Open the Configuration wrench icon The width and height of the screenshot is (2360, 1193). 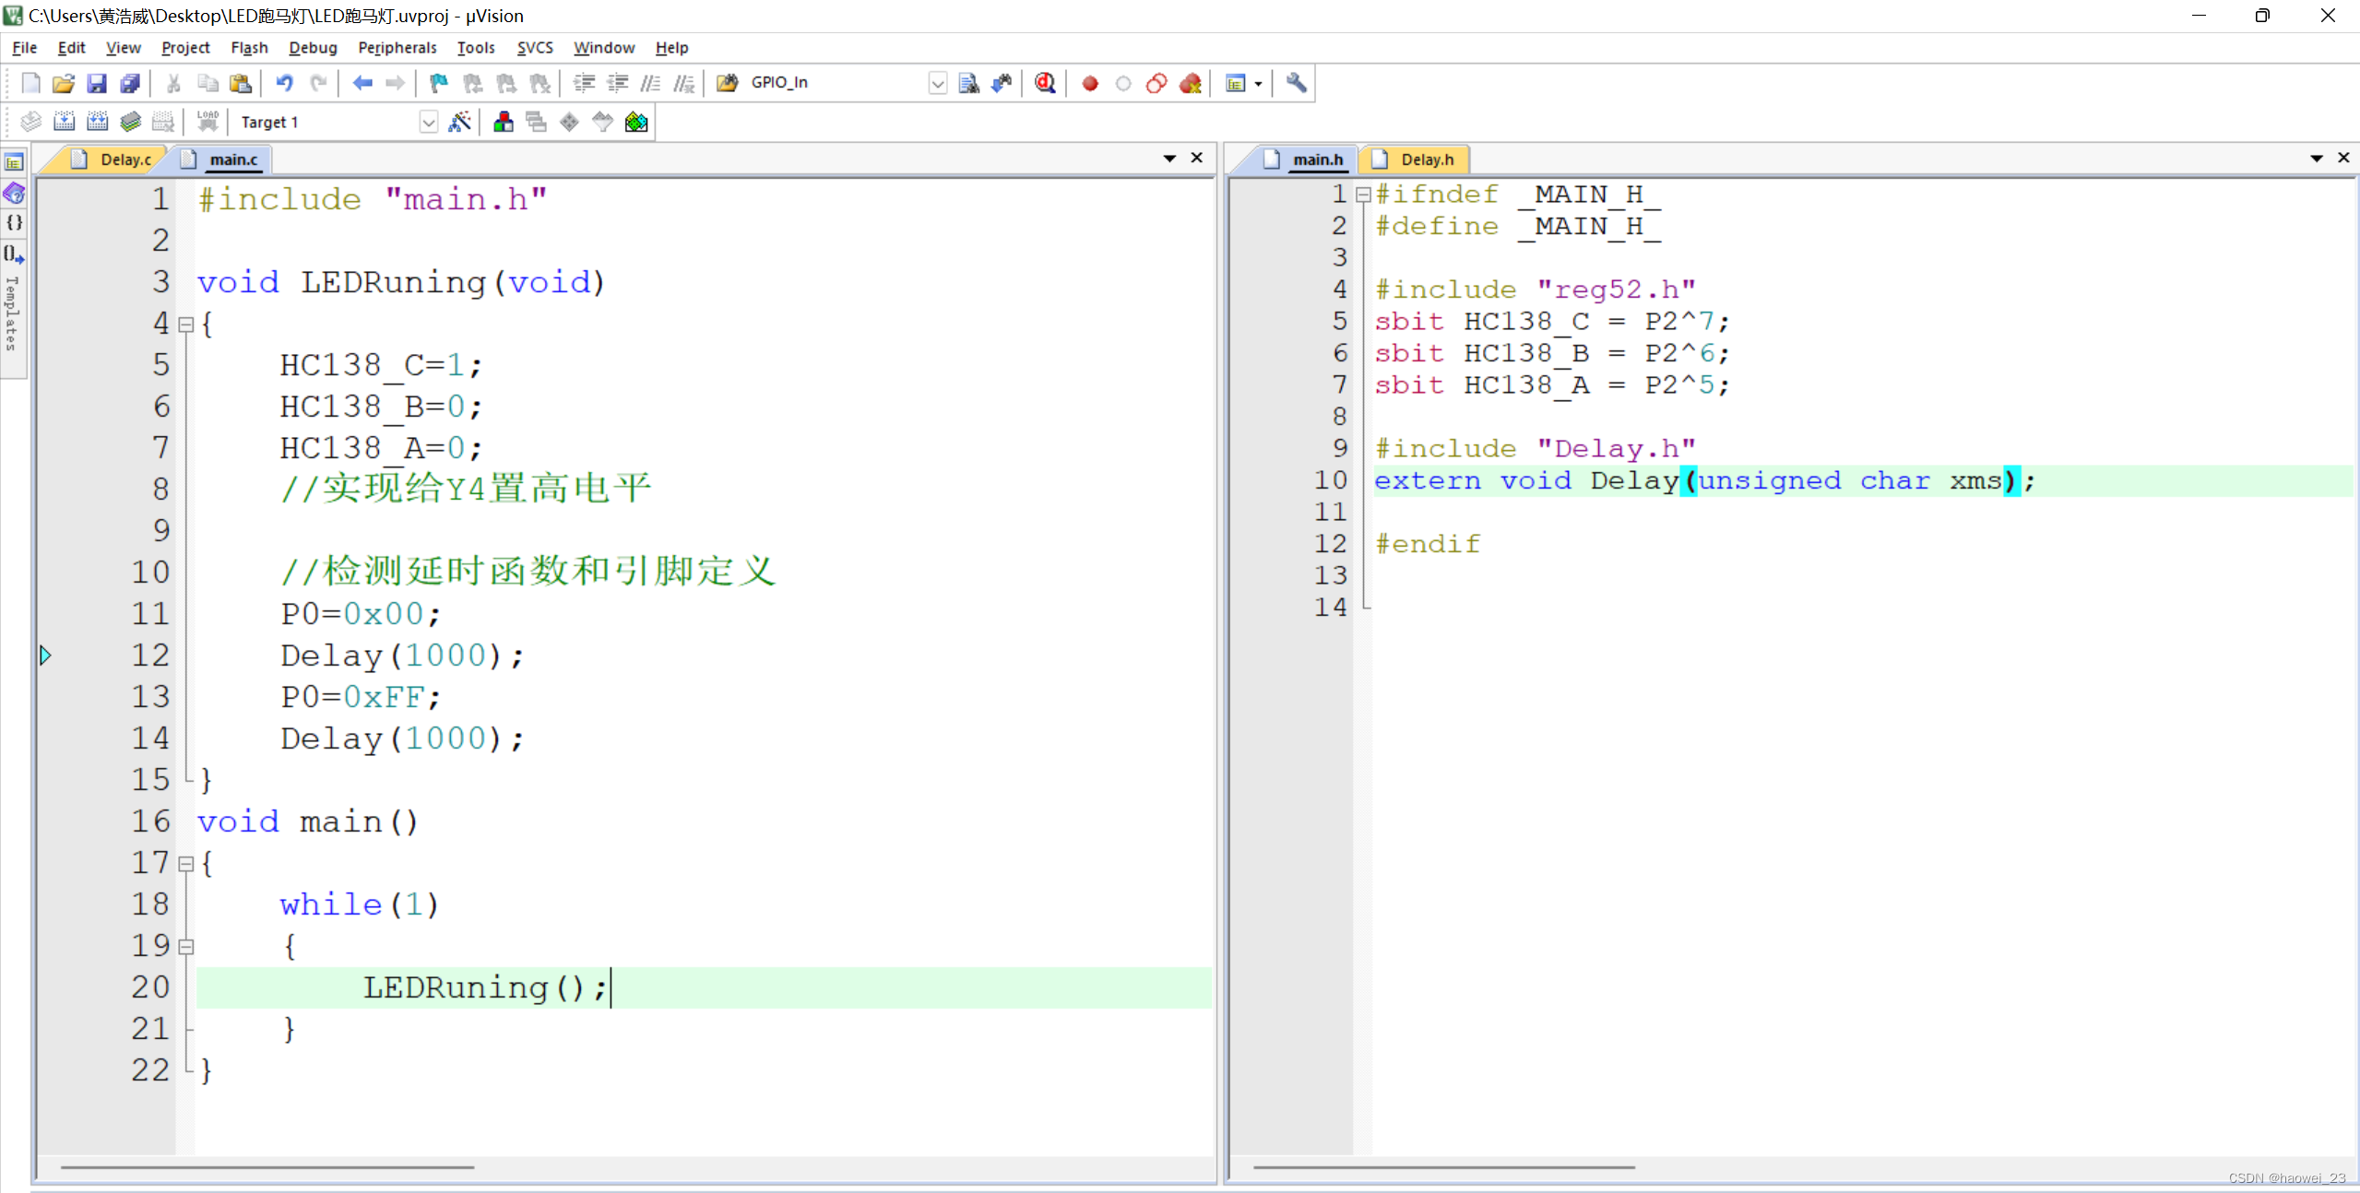[x=1296, y=83]
